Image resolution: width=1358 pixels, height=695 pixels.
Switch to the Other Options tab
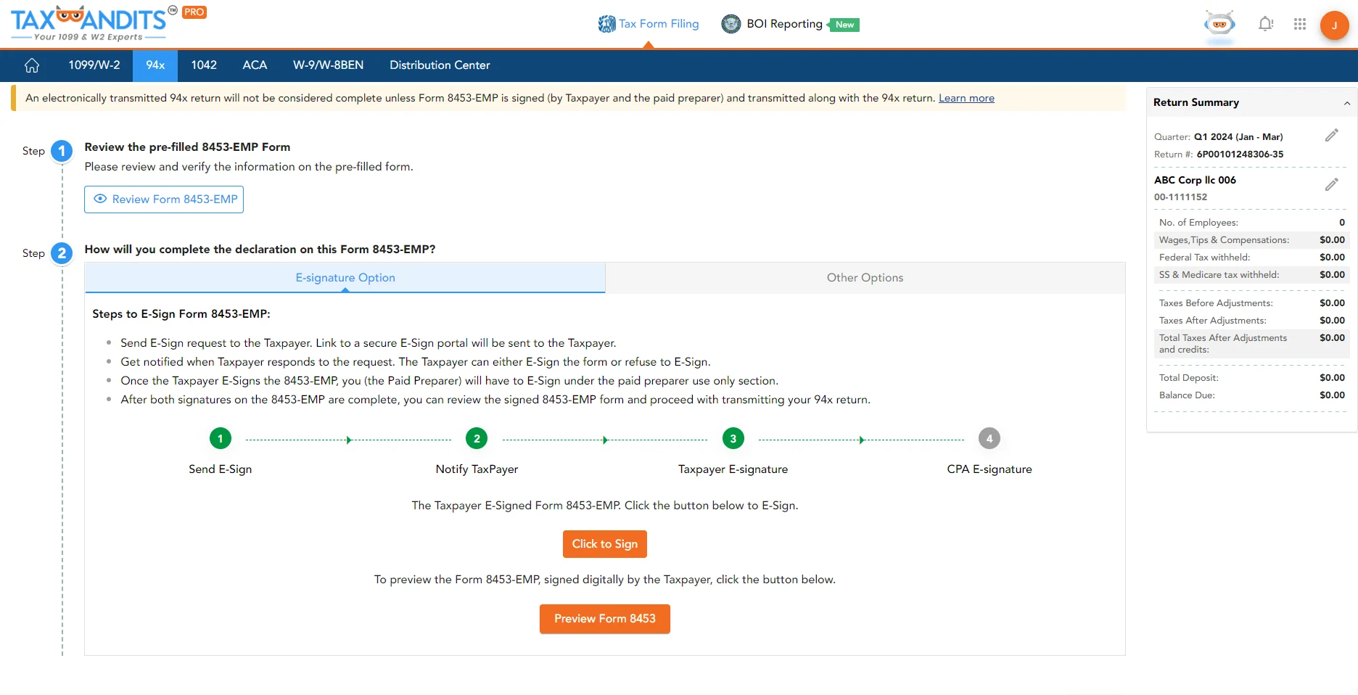(x=864, y=278)
